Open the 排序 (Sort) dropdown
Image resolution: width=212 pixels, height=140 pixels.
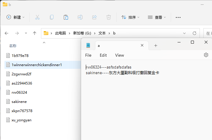[130, 17]
